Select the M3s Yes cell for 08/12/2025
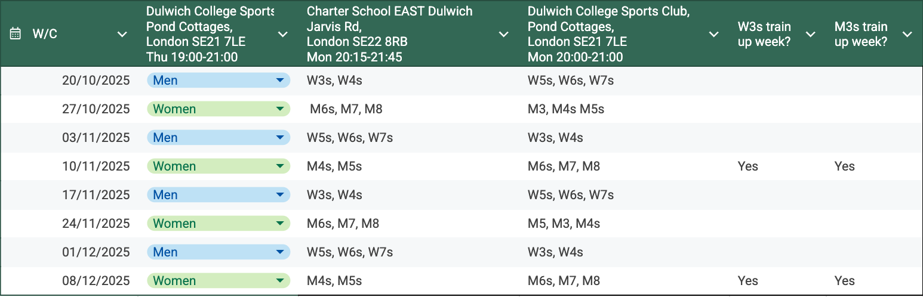The height and width of the screenshot is (297, 923). 845,281
